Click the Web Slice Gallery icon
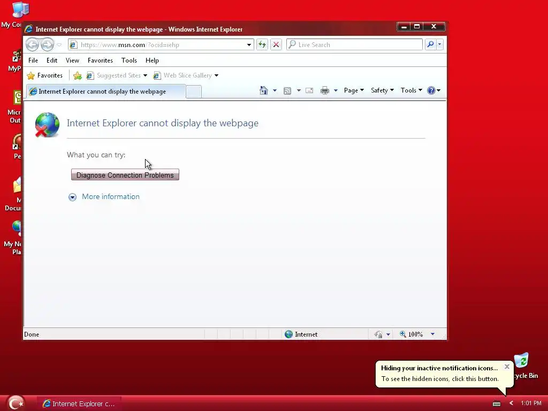Image resolution: width=548 pixels, height=411 pixels. [x=157, y=75]
